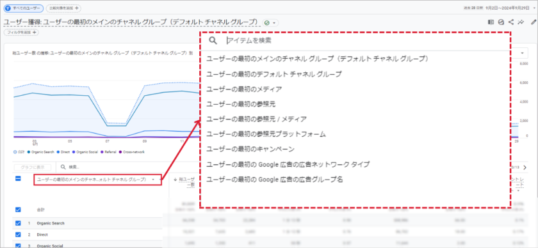Screen dimensions: 538x248
Task: Click the plus icon on フィルタを追加
Action: coord(34,33)
